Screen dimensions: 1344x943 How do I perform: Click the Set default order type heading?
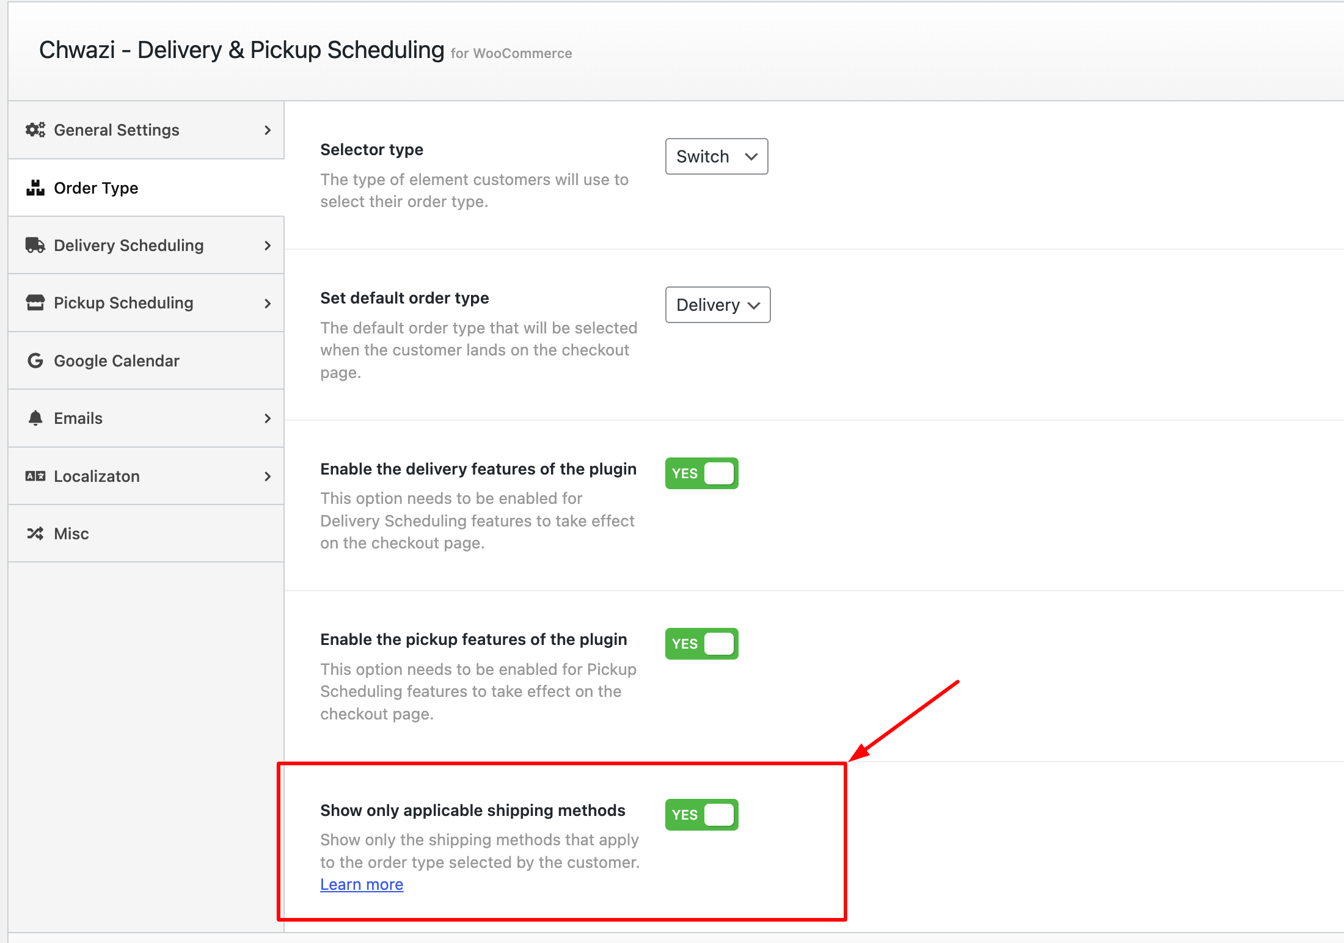(x=404, y=298)
